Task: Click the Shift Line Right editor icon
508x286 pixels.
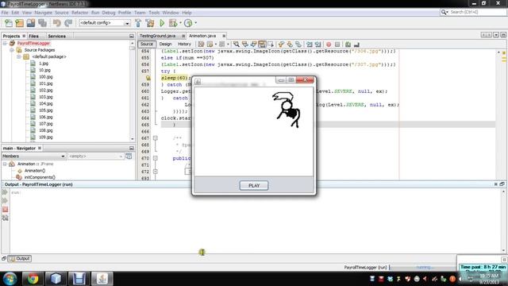Action: (317, 44)
